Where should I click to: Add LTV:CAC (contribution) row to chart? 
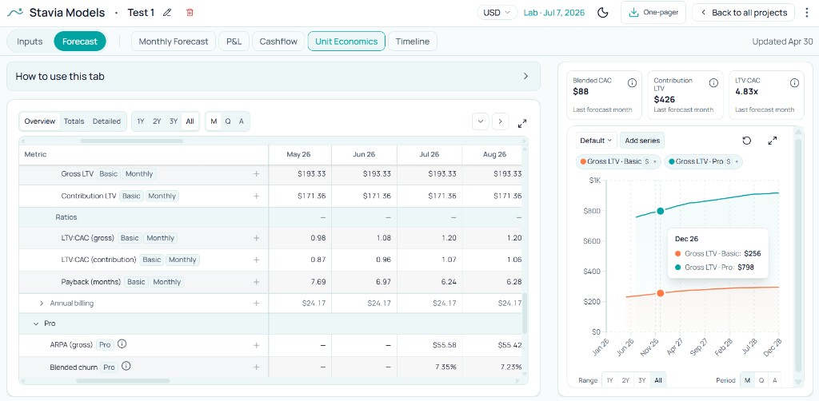257,260
